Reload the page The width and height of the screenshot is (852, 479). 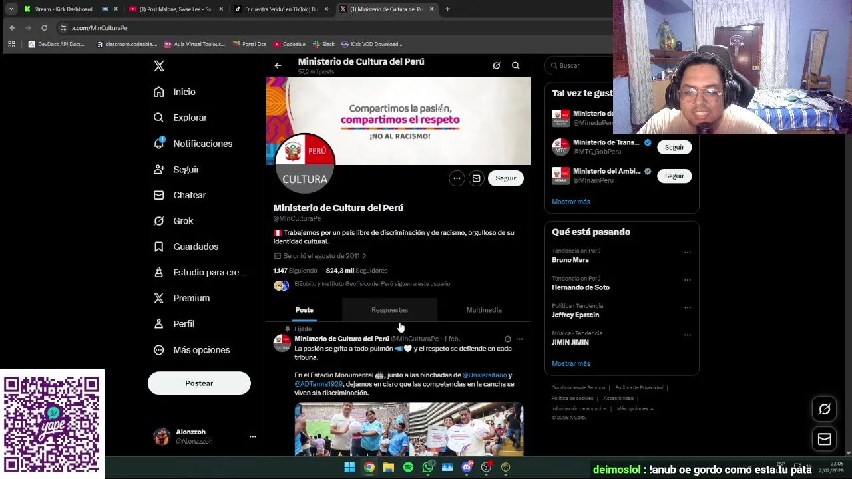[x=44, y=28]
